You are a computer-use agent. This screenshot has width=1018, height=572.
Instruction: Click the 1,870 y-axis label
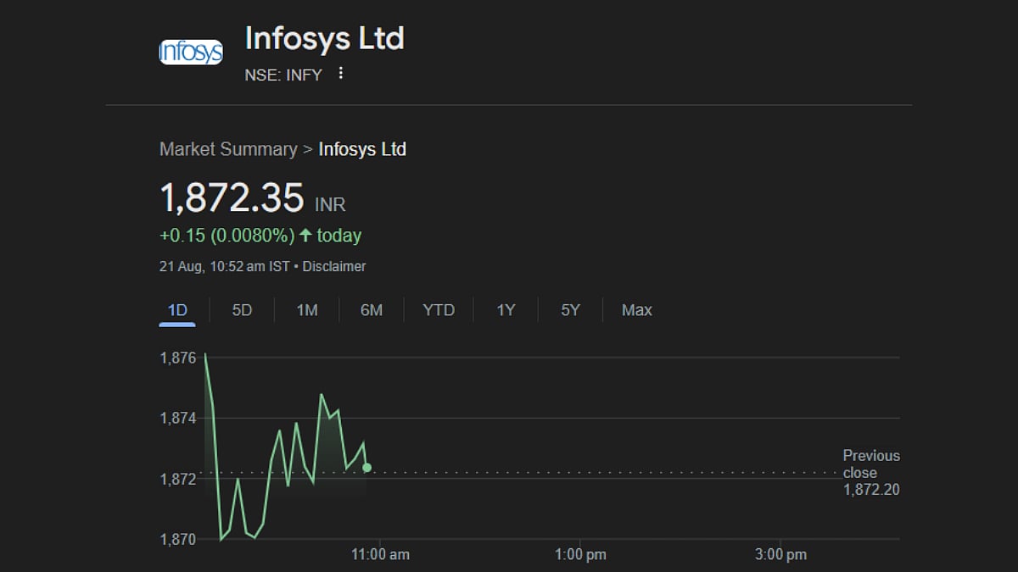178,539
